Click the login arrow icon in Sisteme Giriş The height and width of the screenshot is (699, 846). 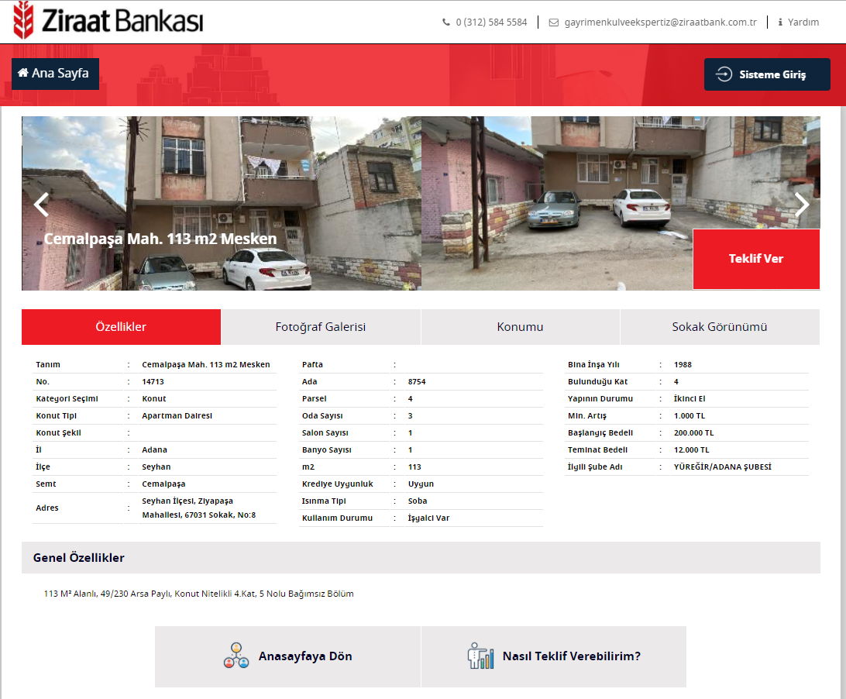click(724, 74)
